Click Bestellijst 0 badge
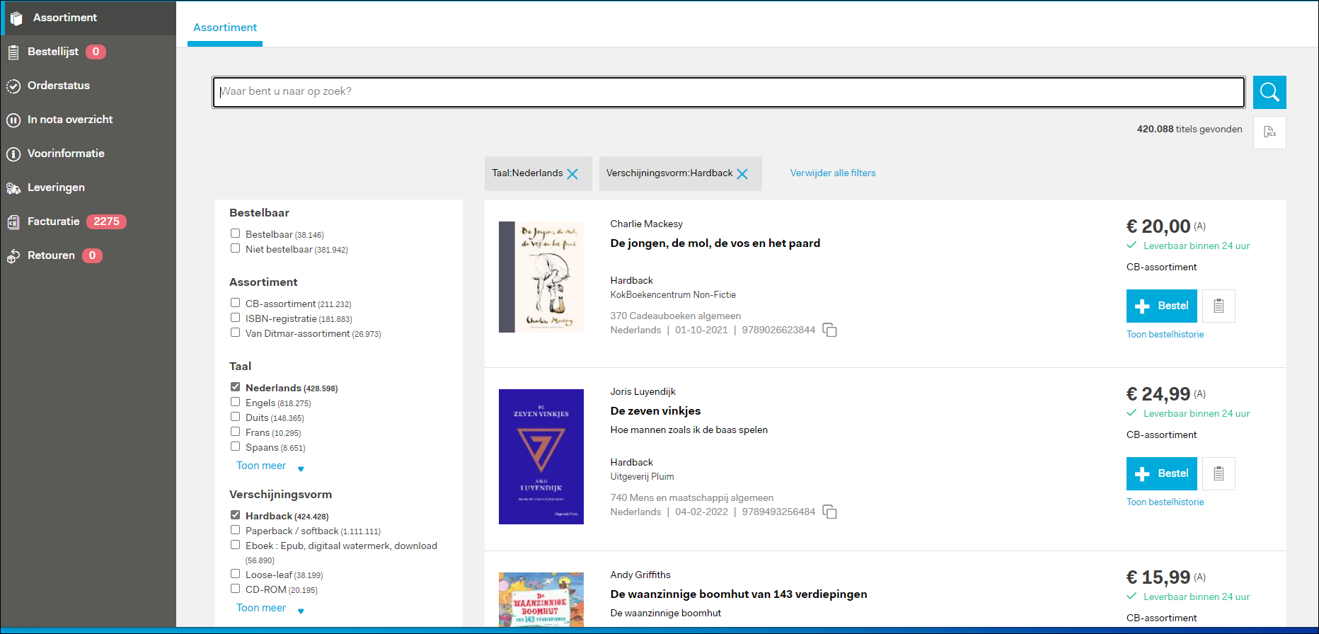 96,52
